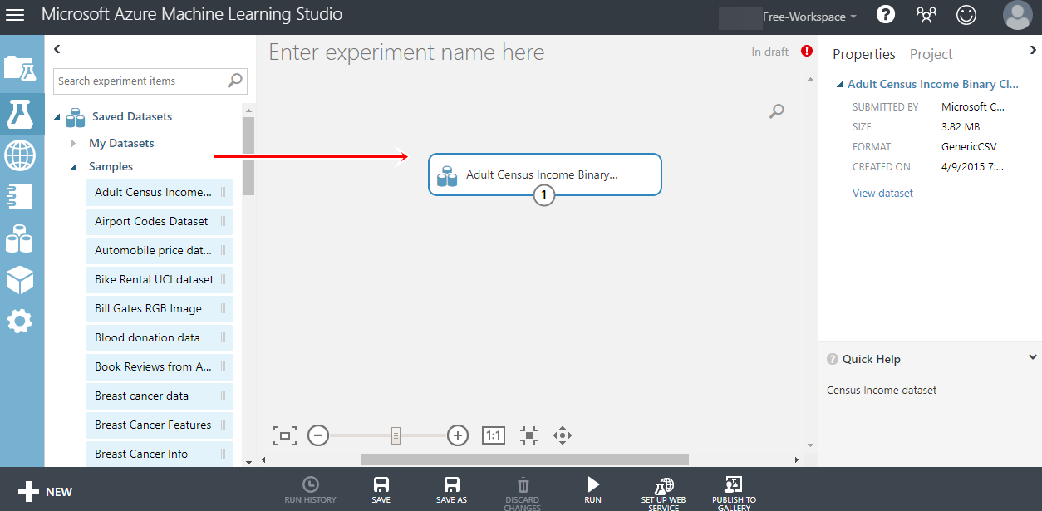The height and width of the screenshot is (511, 1042).
Task: Click the red error indicator icon
Action: tap(806, 51)
